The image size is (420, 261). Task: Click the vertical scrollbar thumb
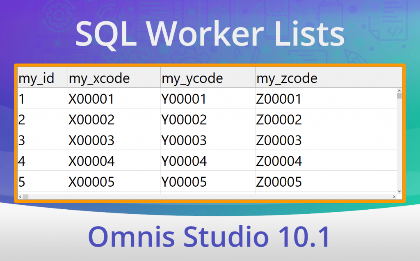click(399, 96)
